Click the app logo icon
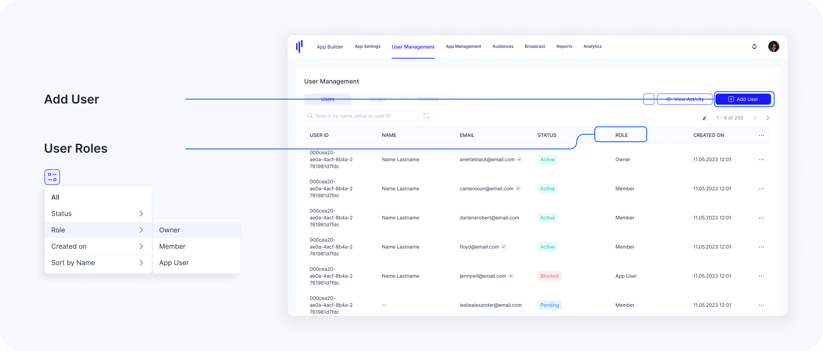Viewport: 823px width, 351px height. click(299, 47)
